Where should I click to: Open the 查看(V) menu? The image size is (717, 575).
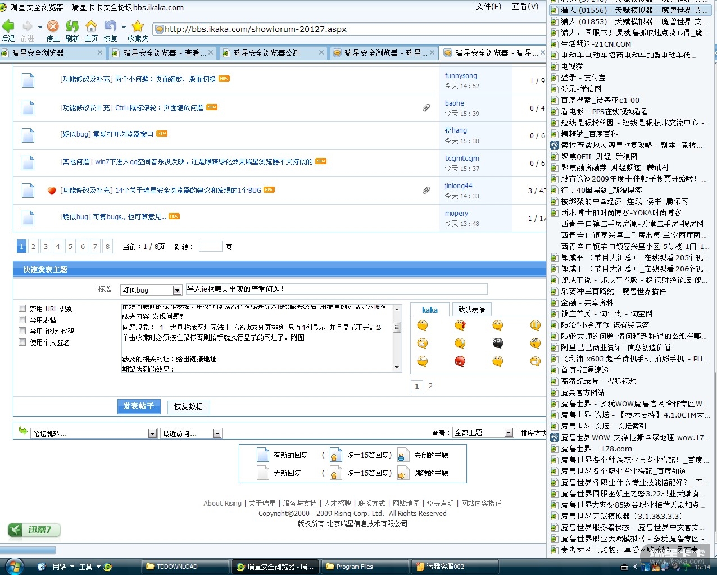point(525,7)
